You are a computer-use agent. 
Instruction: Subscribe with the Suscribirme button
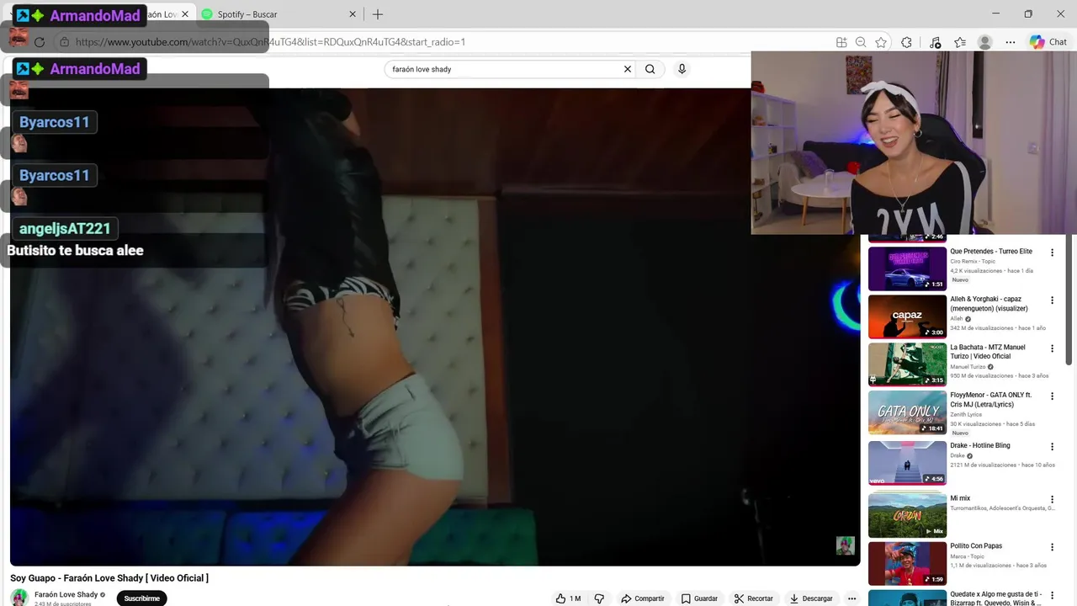pyautogui.click(x=141, y=598)
